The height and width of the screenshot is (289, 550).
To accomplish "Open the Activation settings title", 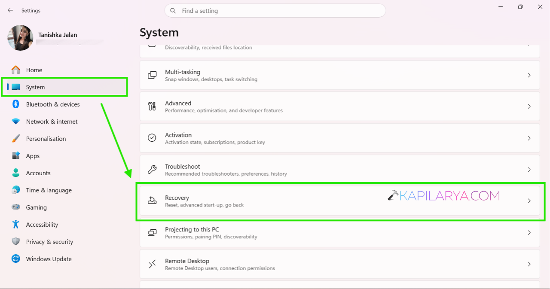I will [x=178, y=135].
